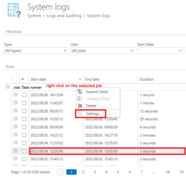Jump to page 18 in pagination
186x179 pixels.
coord(168,172)
